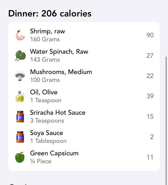Tap the Soya Sauce jar icon
Screen dimensions: 168x185
click(20, 137)
